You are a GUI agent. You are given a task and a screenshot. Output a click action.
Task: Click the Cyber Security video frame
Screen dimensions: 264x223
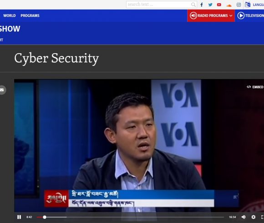[x=139, y=146]
